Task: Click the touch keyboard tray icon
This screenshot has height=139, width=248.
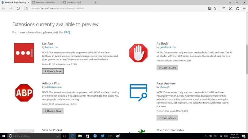Action: (226, 136)
